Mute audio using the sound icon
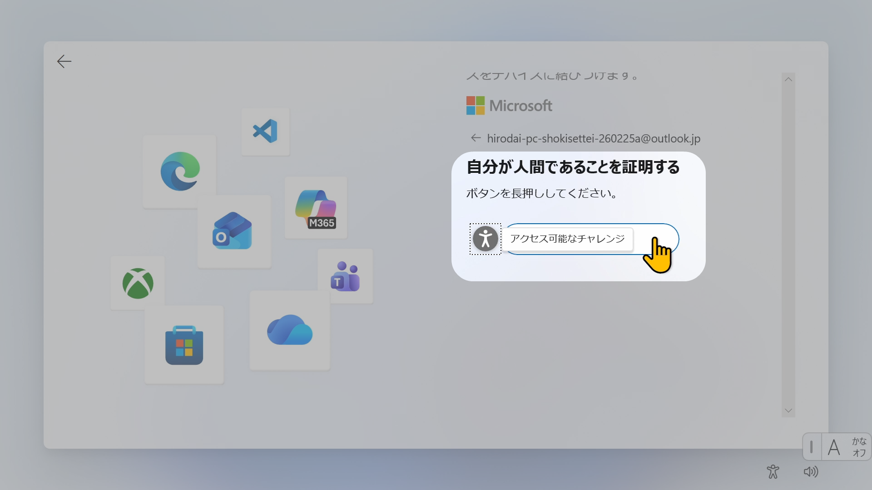 pos(811,472)
